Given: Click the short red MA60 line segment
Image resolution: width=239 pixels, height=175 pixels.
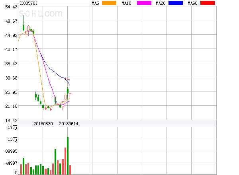Looking at the screenshot, I should pos(67,79).
